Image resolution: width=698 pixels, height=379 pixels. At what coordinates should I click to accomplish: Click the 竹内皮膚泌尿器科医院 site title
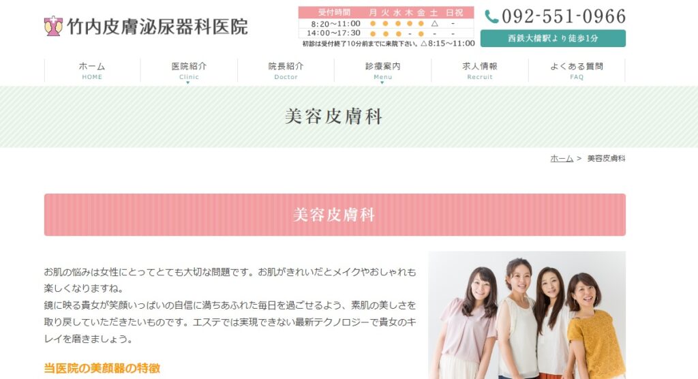coord(157,27)
